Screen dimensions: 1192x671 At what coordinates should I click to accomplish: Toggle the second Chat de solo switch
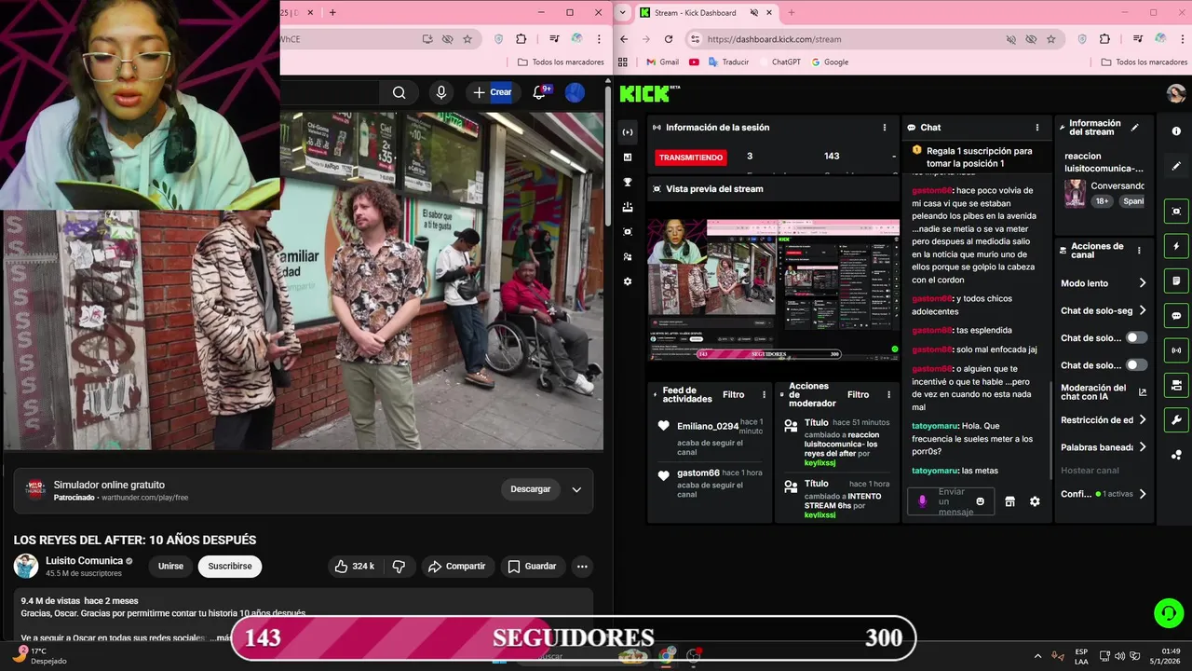click(x=1136, y=364)
